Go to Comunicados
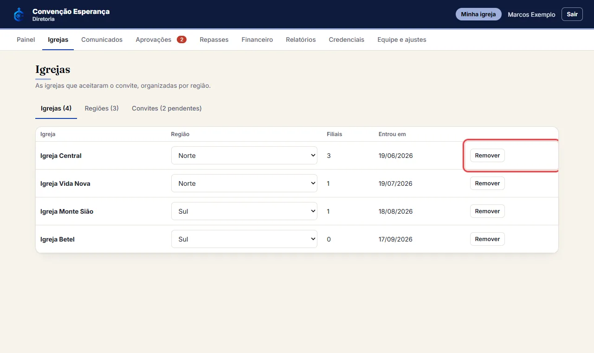 coord(102,40)
